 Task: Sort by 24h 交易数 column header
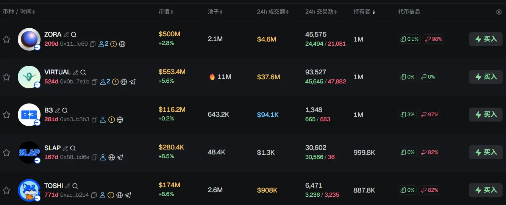[x=321, y=12]
